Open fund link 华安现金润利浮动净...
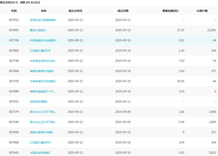The image size is (218, 156). [x=43, y=61]
